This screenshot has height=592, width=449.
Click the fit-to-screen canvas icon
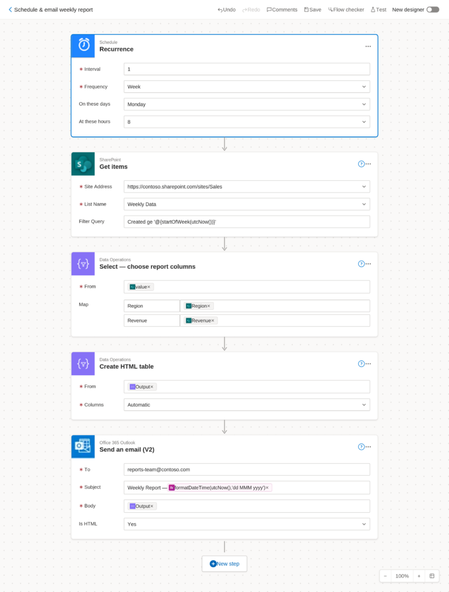[x=432, y=576]
